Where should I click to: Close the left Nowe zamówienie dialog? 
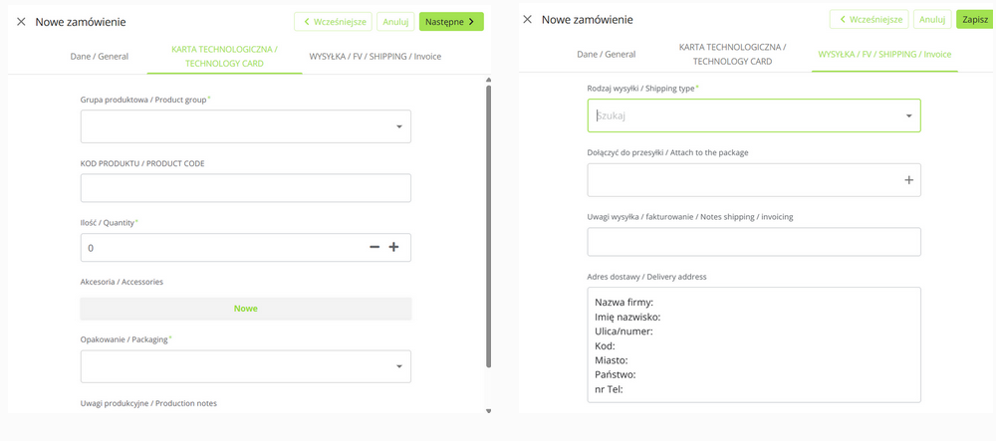(21, 22)
